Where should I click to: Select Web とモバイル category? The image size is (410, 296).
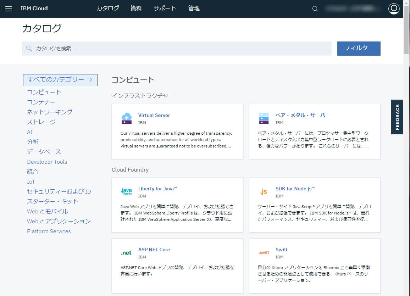(47, 211)
